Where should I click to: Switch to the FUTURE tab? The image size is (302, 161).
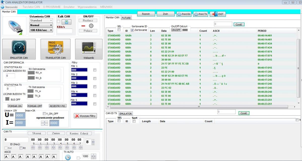click(126, 18)
